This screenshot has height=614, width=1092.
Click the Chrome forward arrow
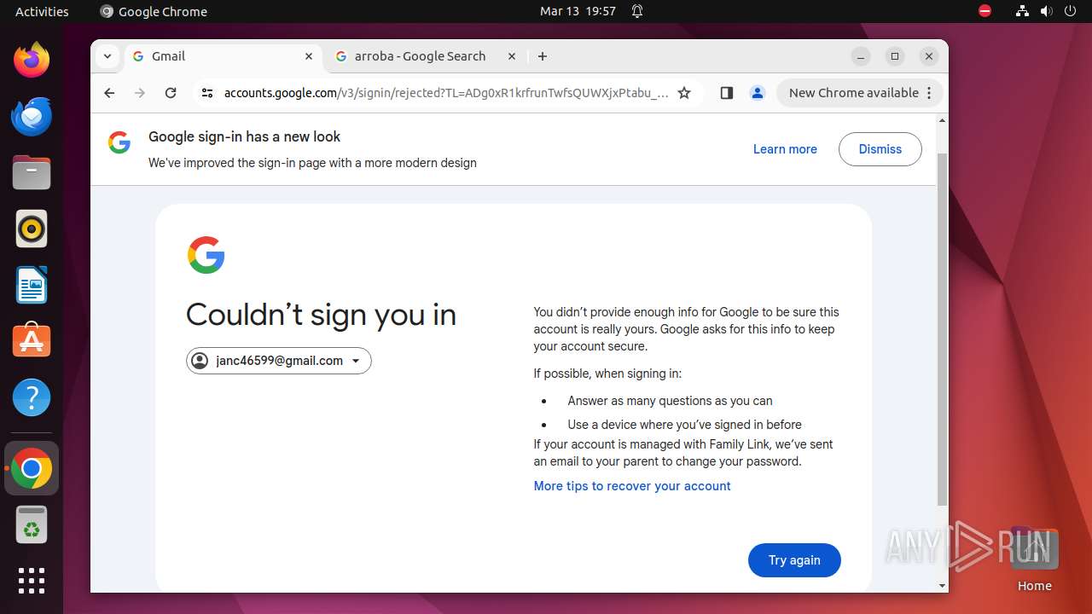pos(140,93)
